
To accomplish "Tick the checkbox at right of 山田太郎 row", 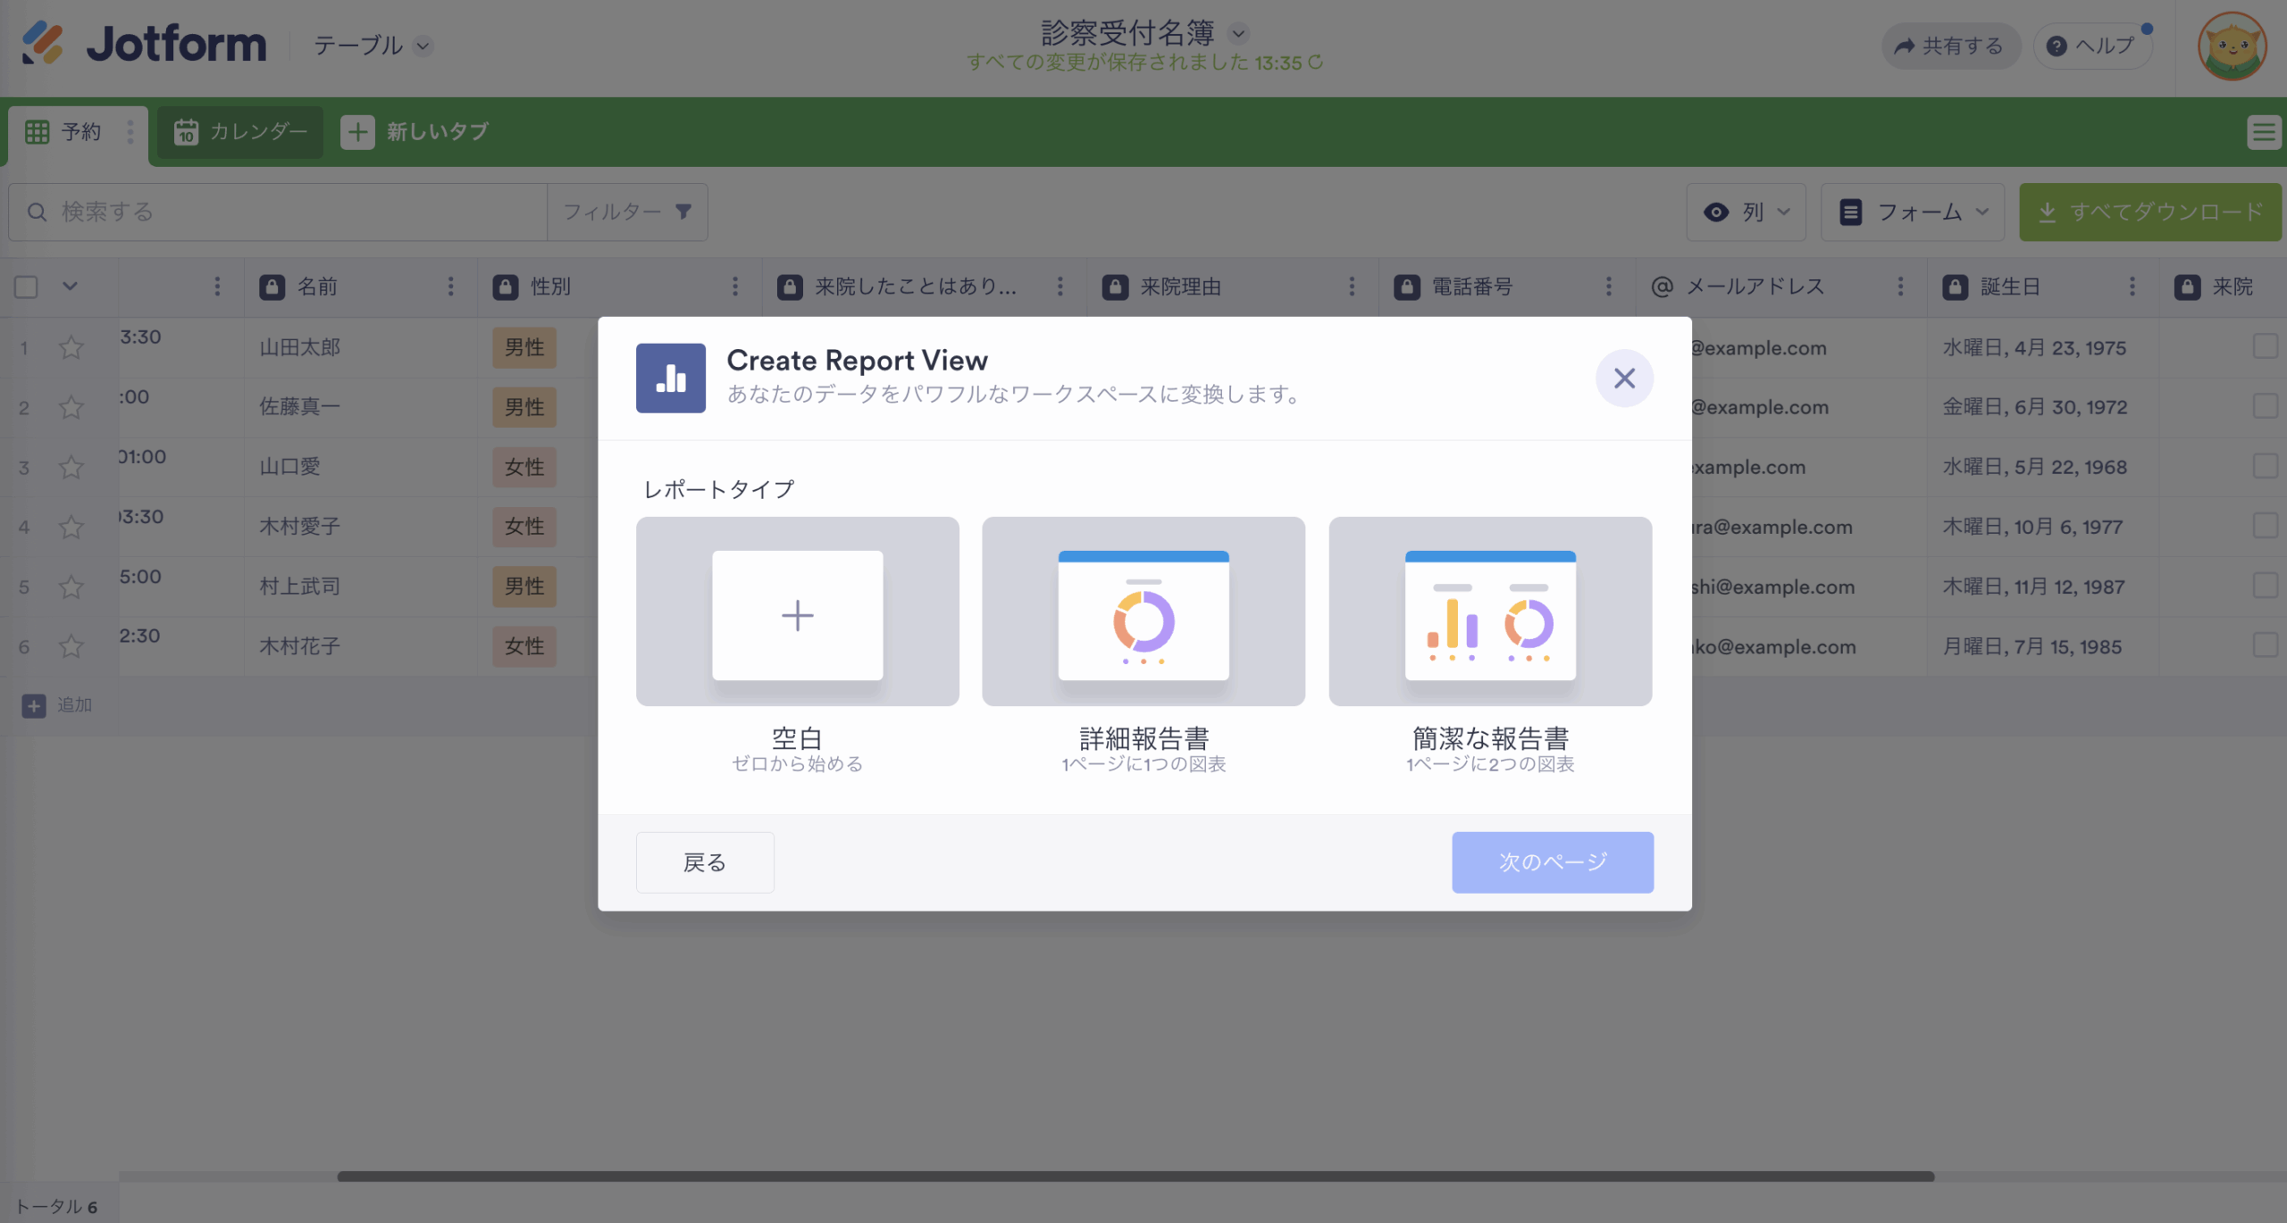I will coord(2265,346).
